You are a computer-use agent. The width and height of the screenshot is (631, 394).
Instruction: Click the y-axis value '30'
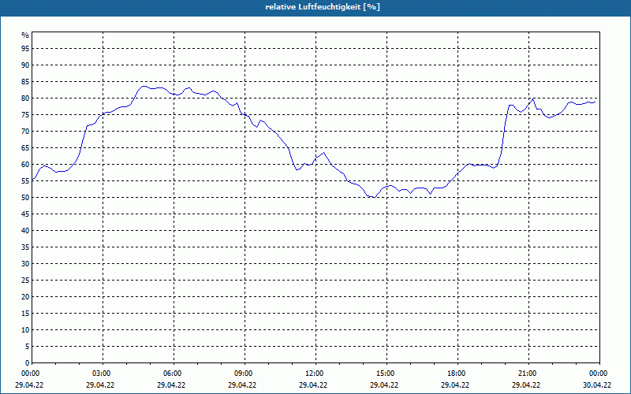(x=25, y=264)
